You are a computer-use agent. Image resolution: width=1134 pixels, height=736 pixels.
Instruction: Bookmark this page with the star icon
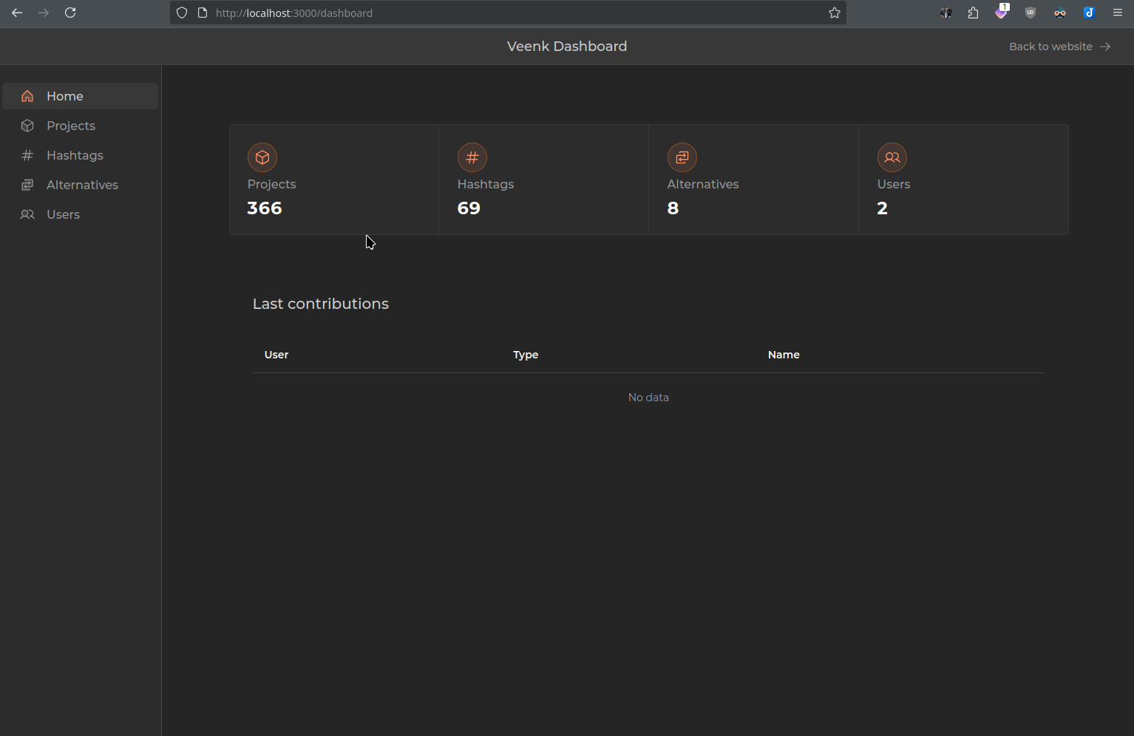coord(835,13)
